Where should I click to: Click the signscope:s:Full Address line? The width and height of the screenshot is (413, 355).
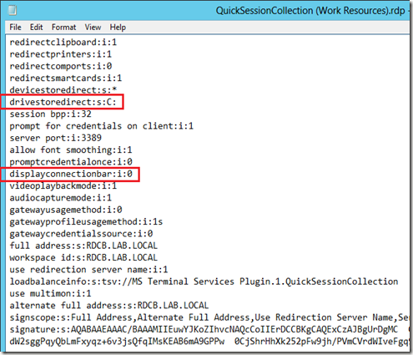[x=209, y=317]
